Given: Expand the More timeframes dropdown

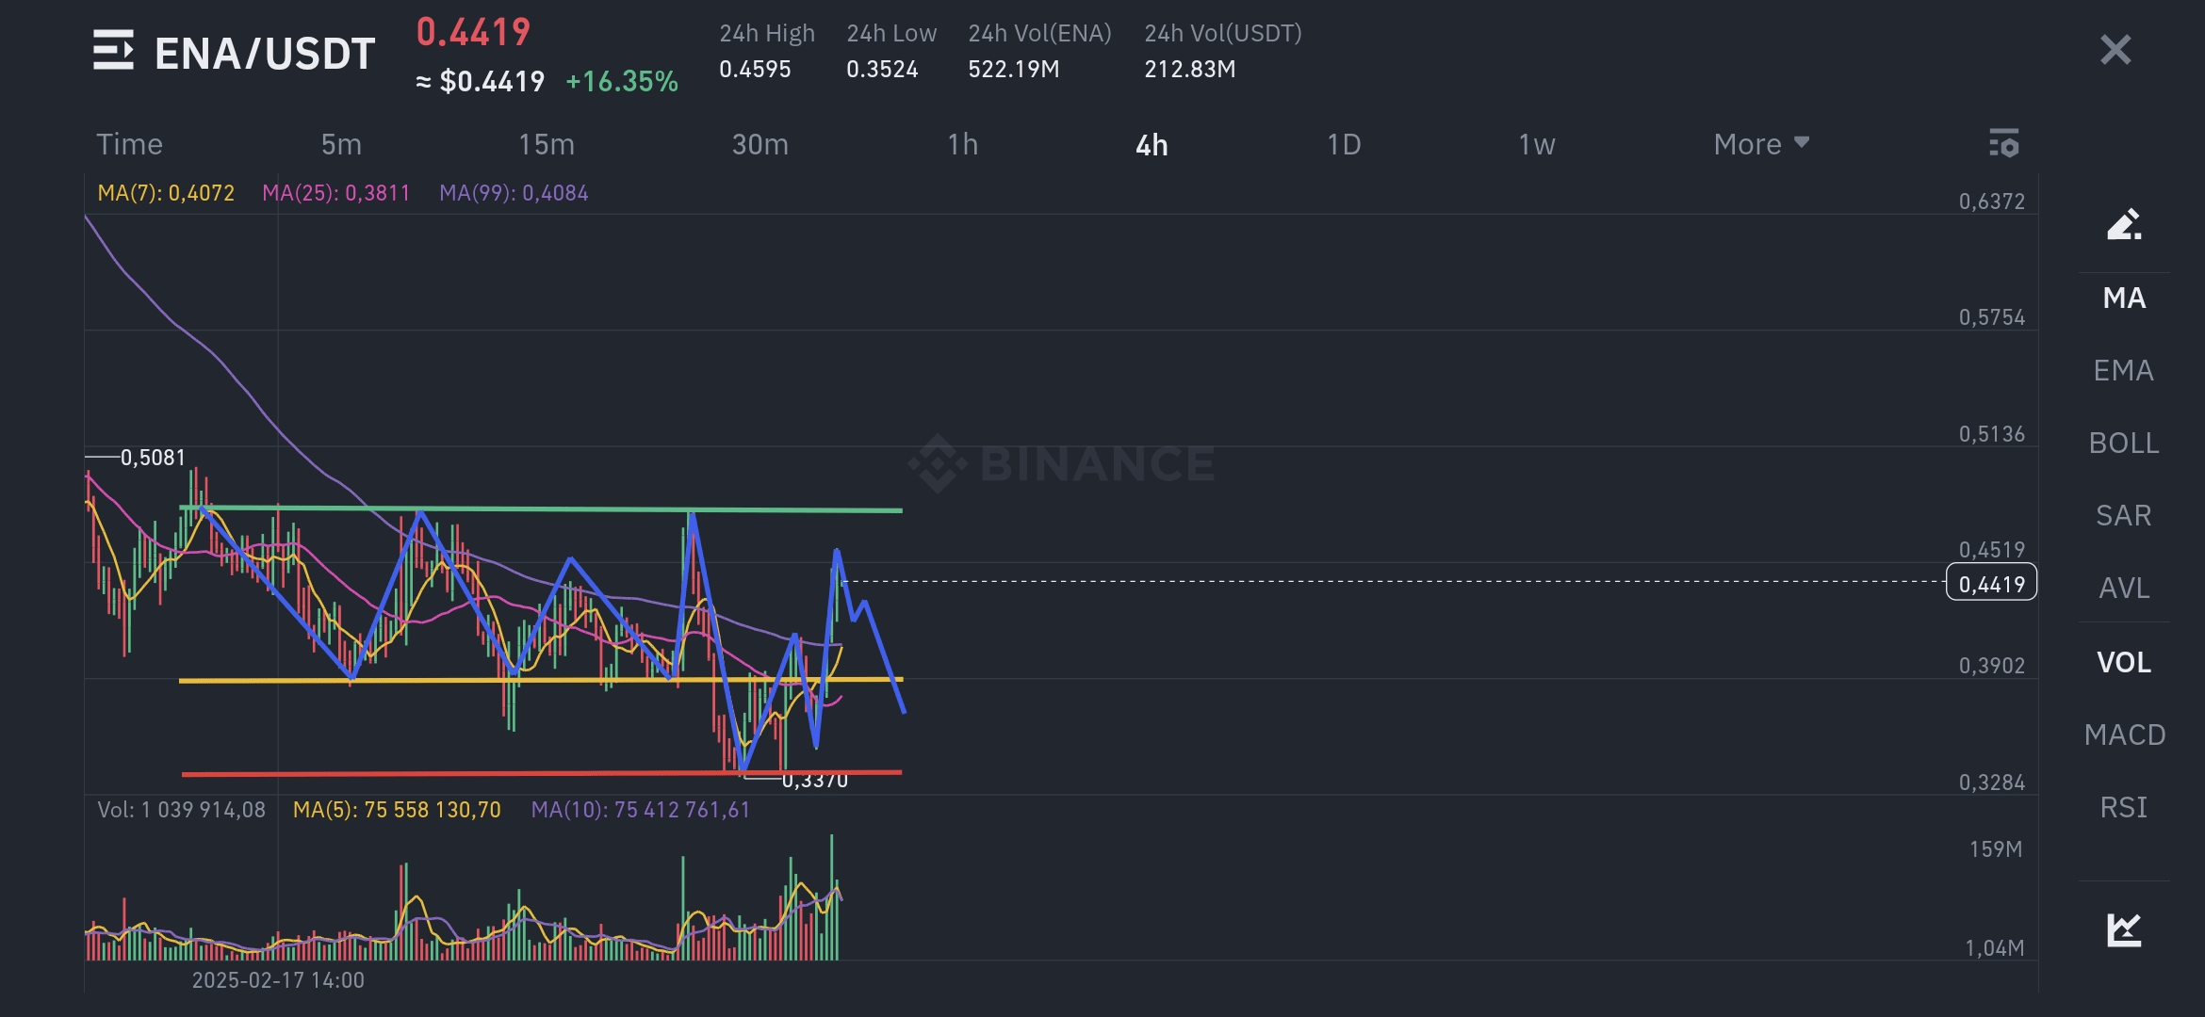Looking at the screenshot, I should click(1760, 144).
